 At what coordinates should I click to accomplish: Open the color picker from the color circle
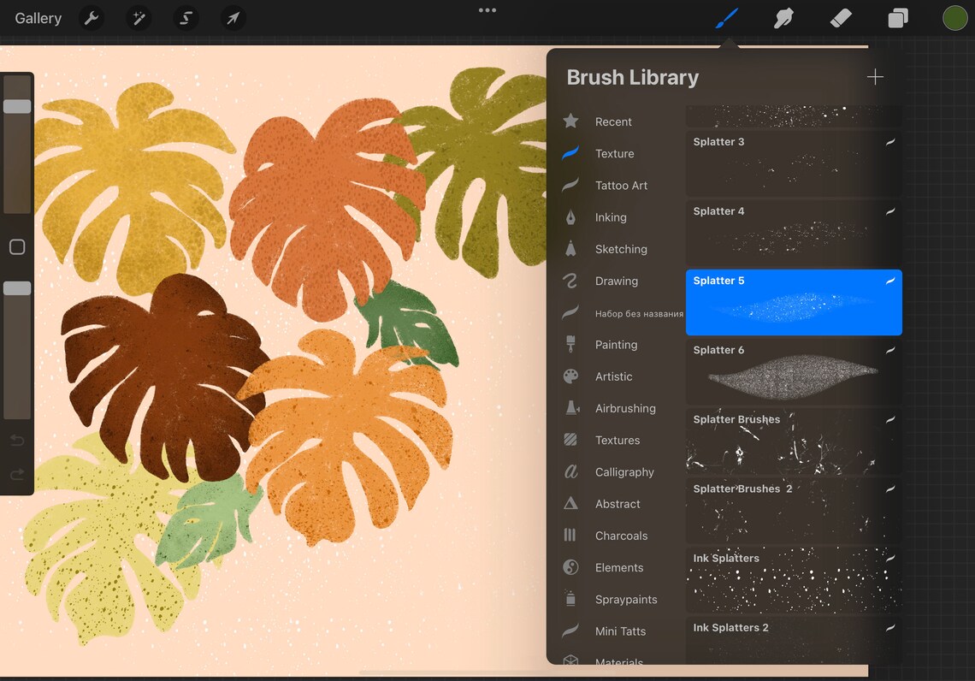point(955,18)
